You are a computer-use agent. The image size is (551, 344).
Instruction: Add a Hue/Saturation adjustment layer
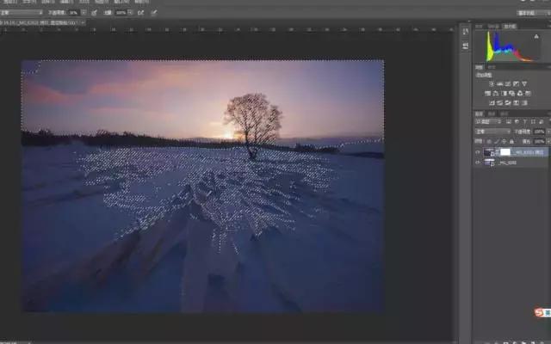(489, 93)
